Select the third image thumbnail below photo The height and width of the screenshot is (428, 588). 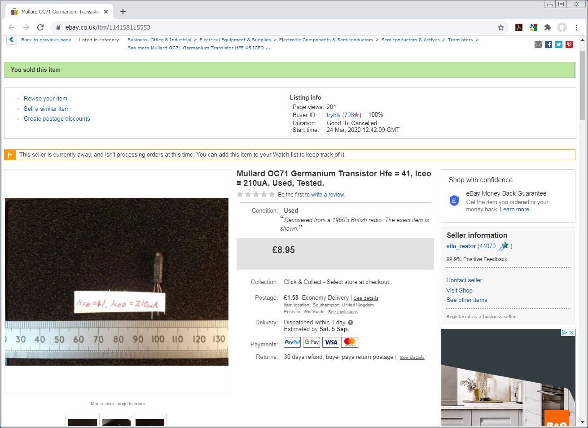150,420
